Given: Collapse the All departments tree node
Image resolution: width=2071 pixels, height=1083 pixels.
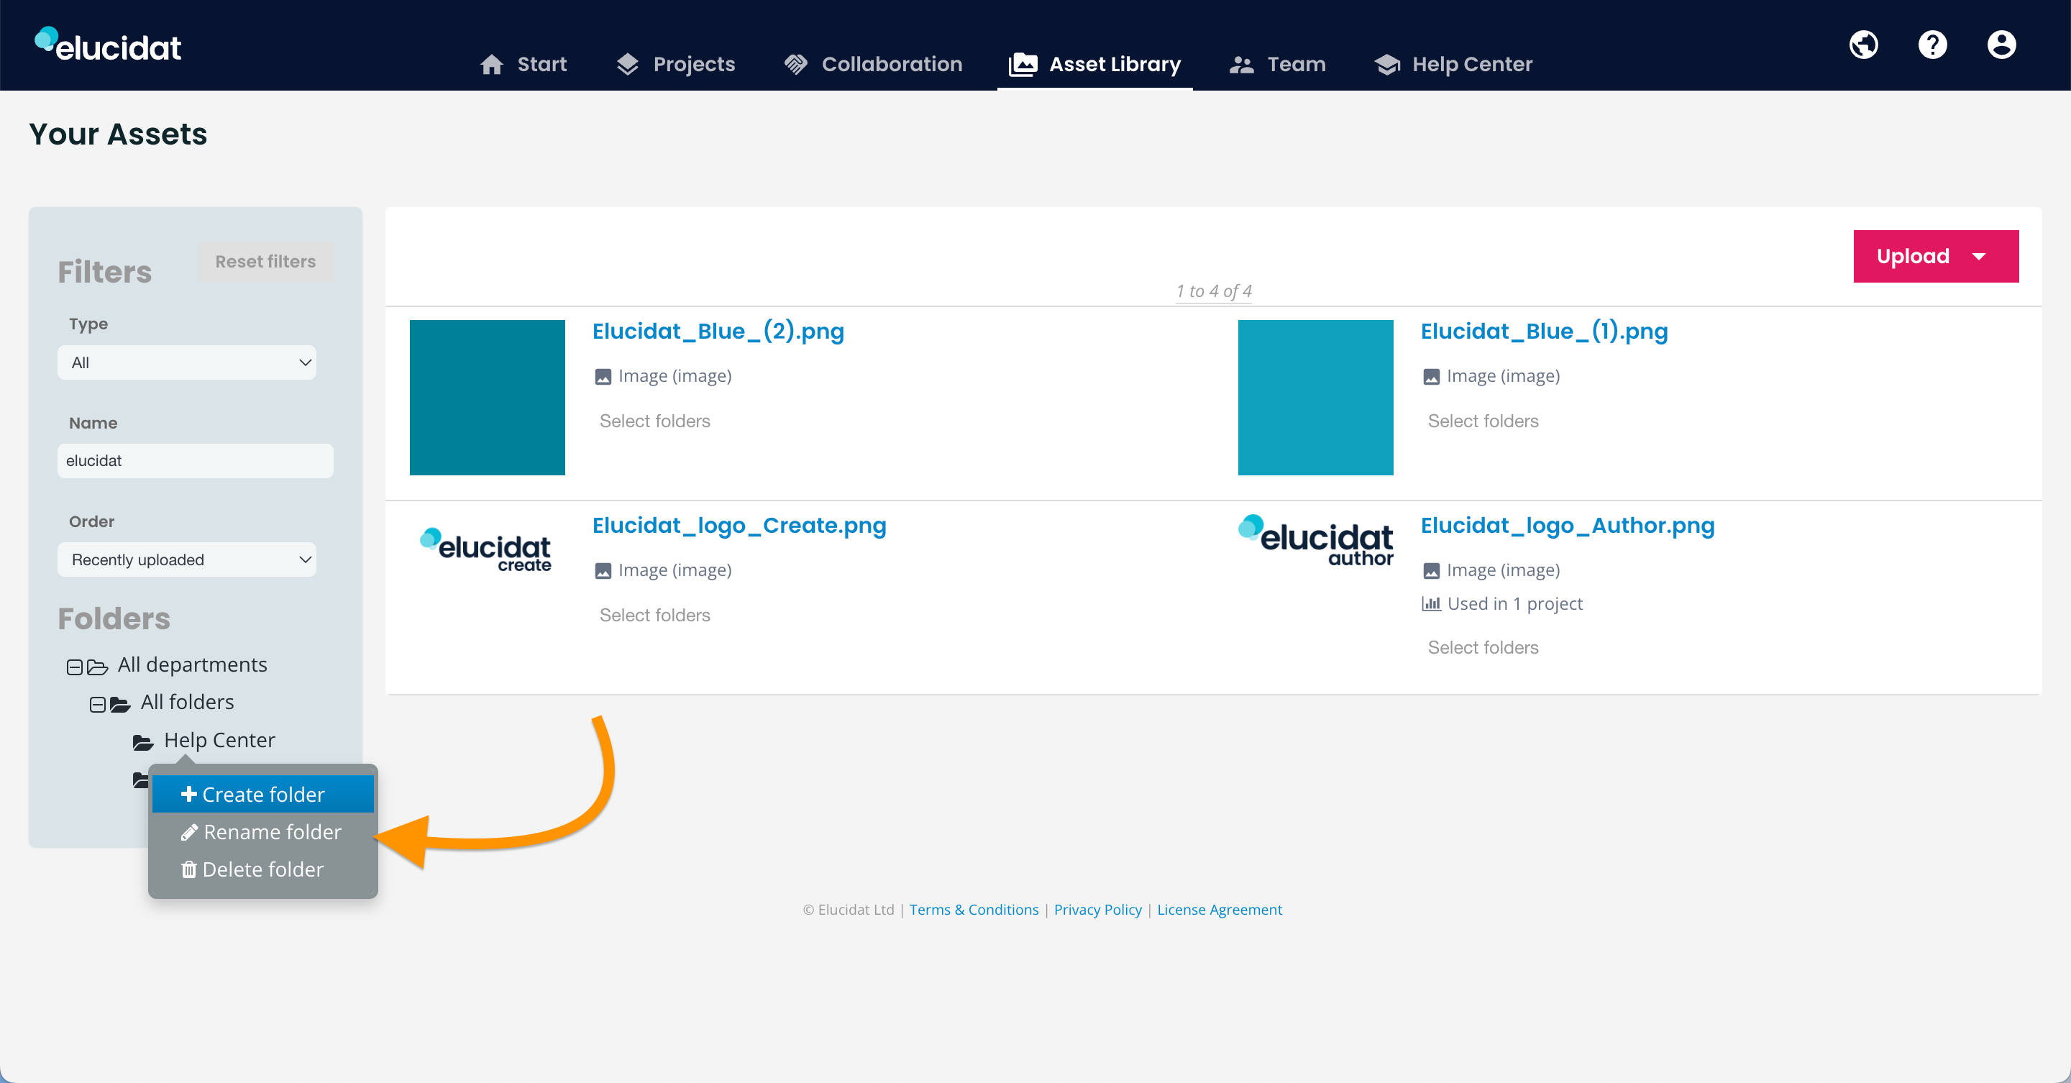Looking at the screenshot, I should (x=74, y=667).
